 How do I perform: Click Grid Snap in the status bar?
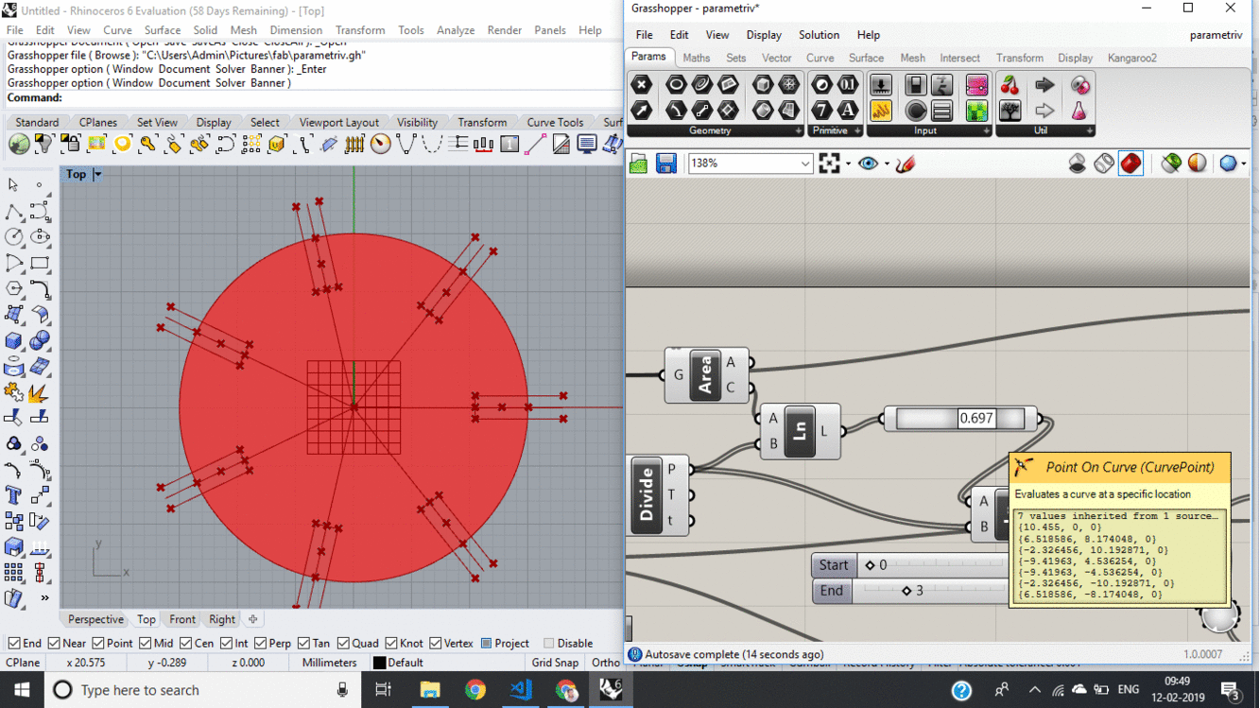(x=555, y=663)
